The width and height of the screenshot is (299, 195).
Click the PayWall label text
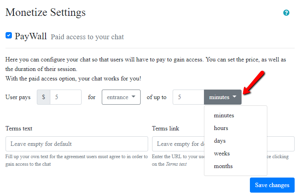31,36
